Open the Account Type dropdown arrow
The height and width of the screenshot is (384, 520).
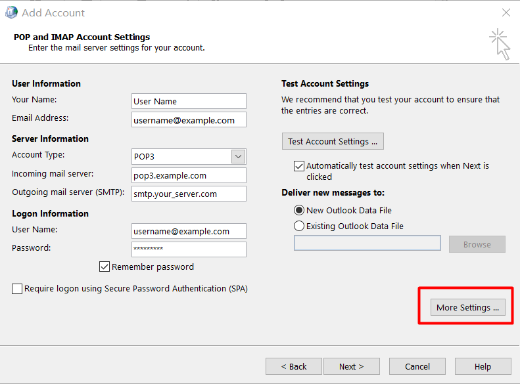coord(238,157)
